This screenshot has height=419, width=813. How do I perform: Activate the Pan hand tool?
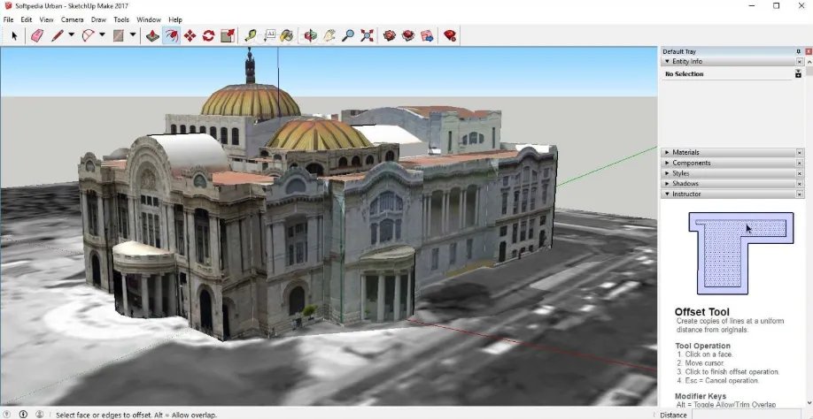pyautogui.click(x=329, y=35)
